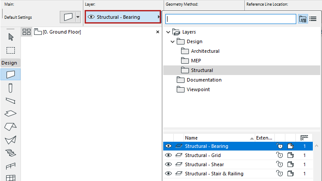The image size is (322, 181).
Task: Select the Stair tool
Action: (10, 153)
